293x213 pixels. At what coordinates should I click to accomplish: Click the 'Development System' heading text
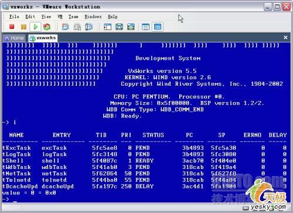pos(168,58)
